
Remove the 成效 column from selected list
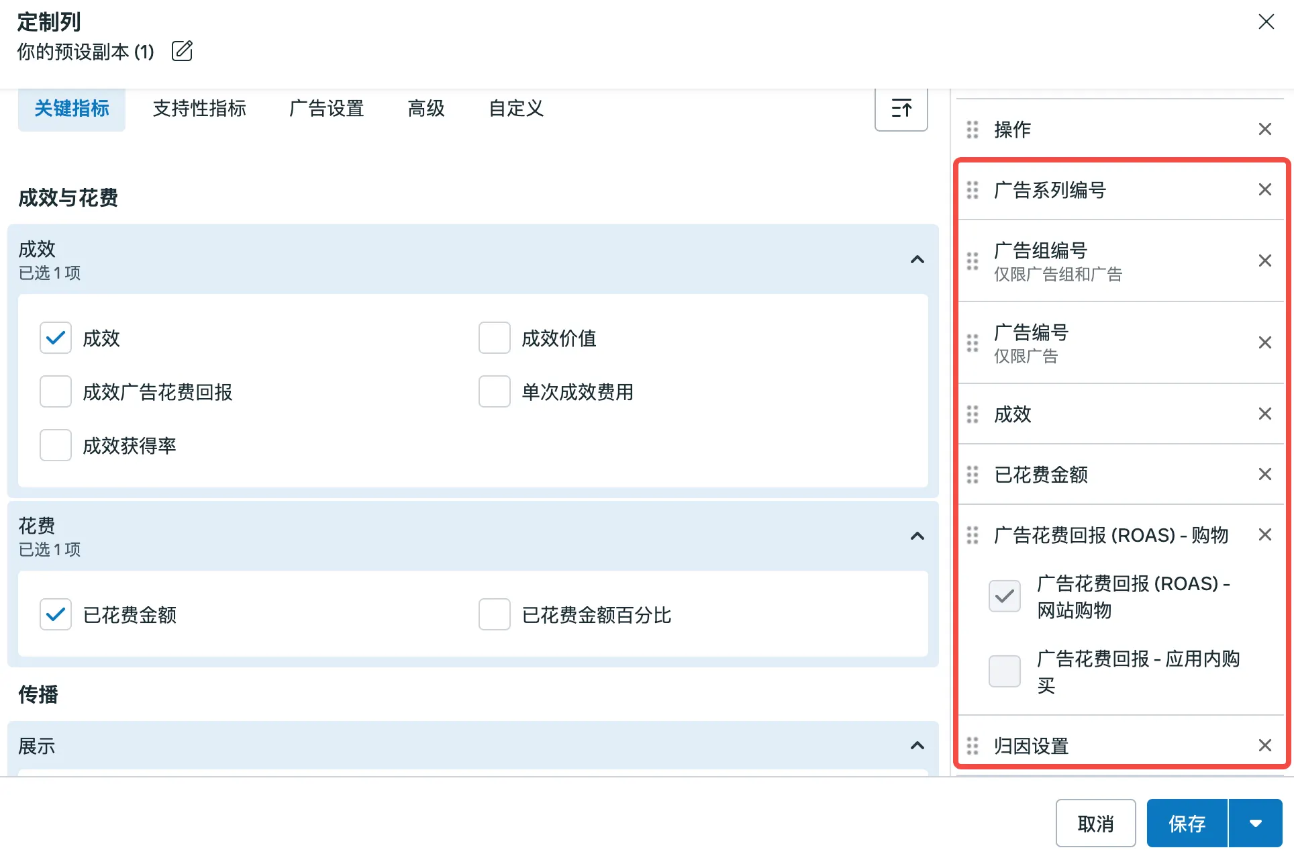point(1264,414)
